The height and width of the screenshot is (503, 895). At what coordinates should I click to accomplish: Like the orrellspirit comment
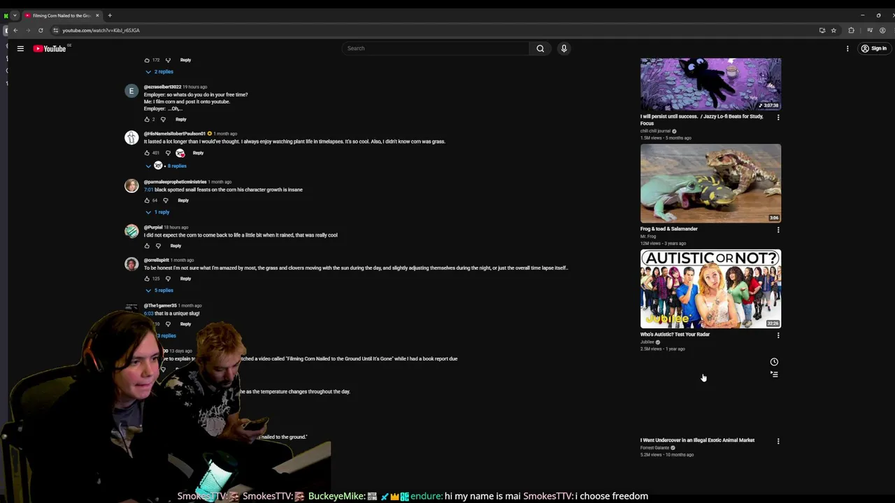point(147,279)
